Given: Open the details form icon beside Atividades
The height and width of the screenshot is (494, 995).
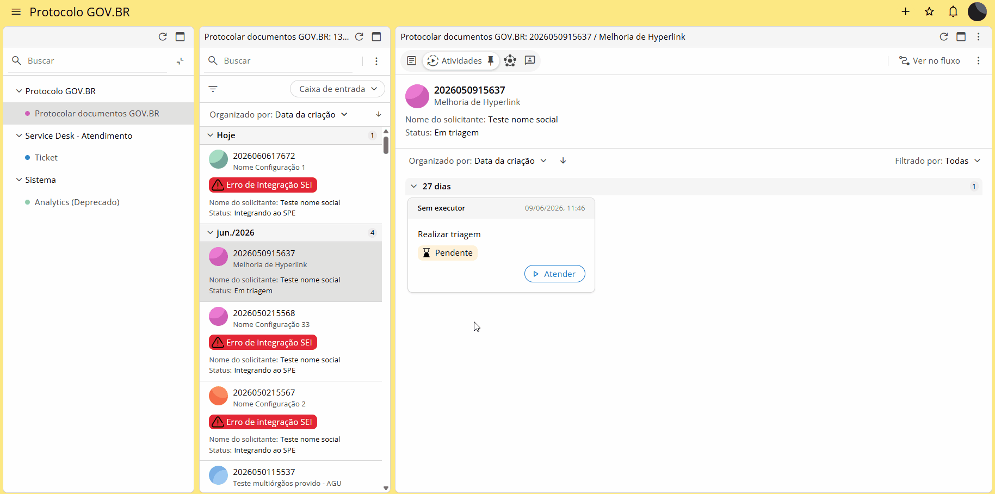Looking at the screenshot, I should tap(412, 60).
